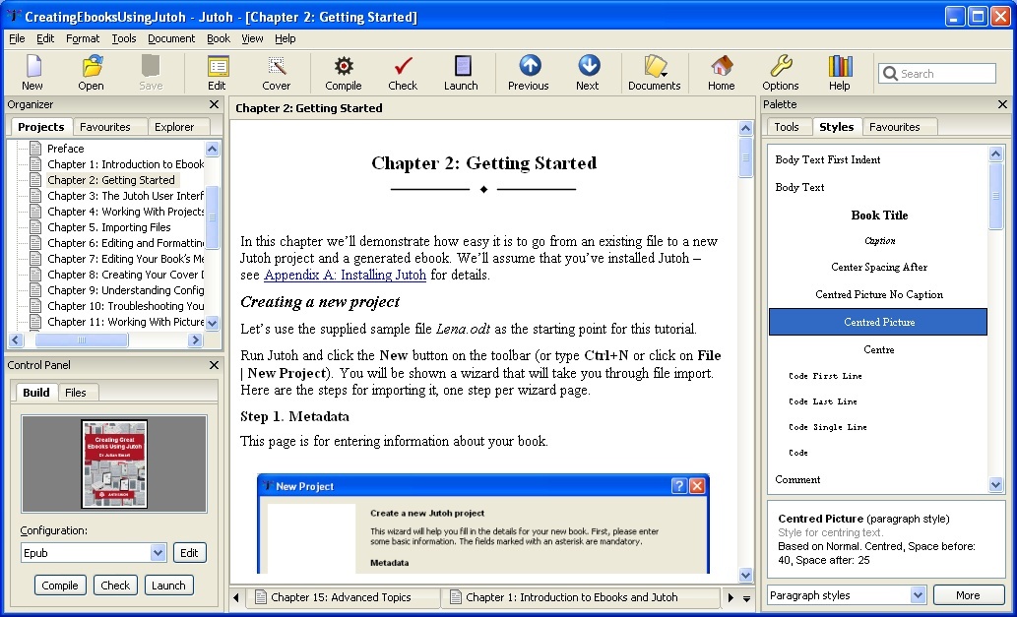Viewport: 1017px width, 617px height.
Task: Click the More button in Palette
Action: (968, 595)
